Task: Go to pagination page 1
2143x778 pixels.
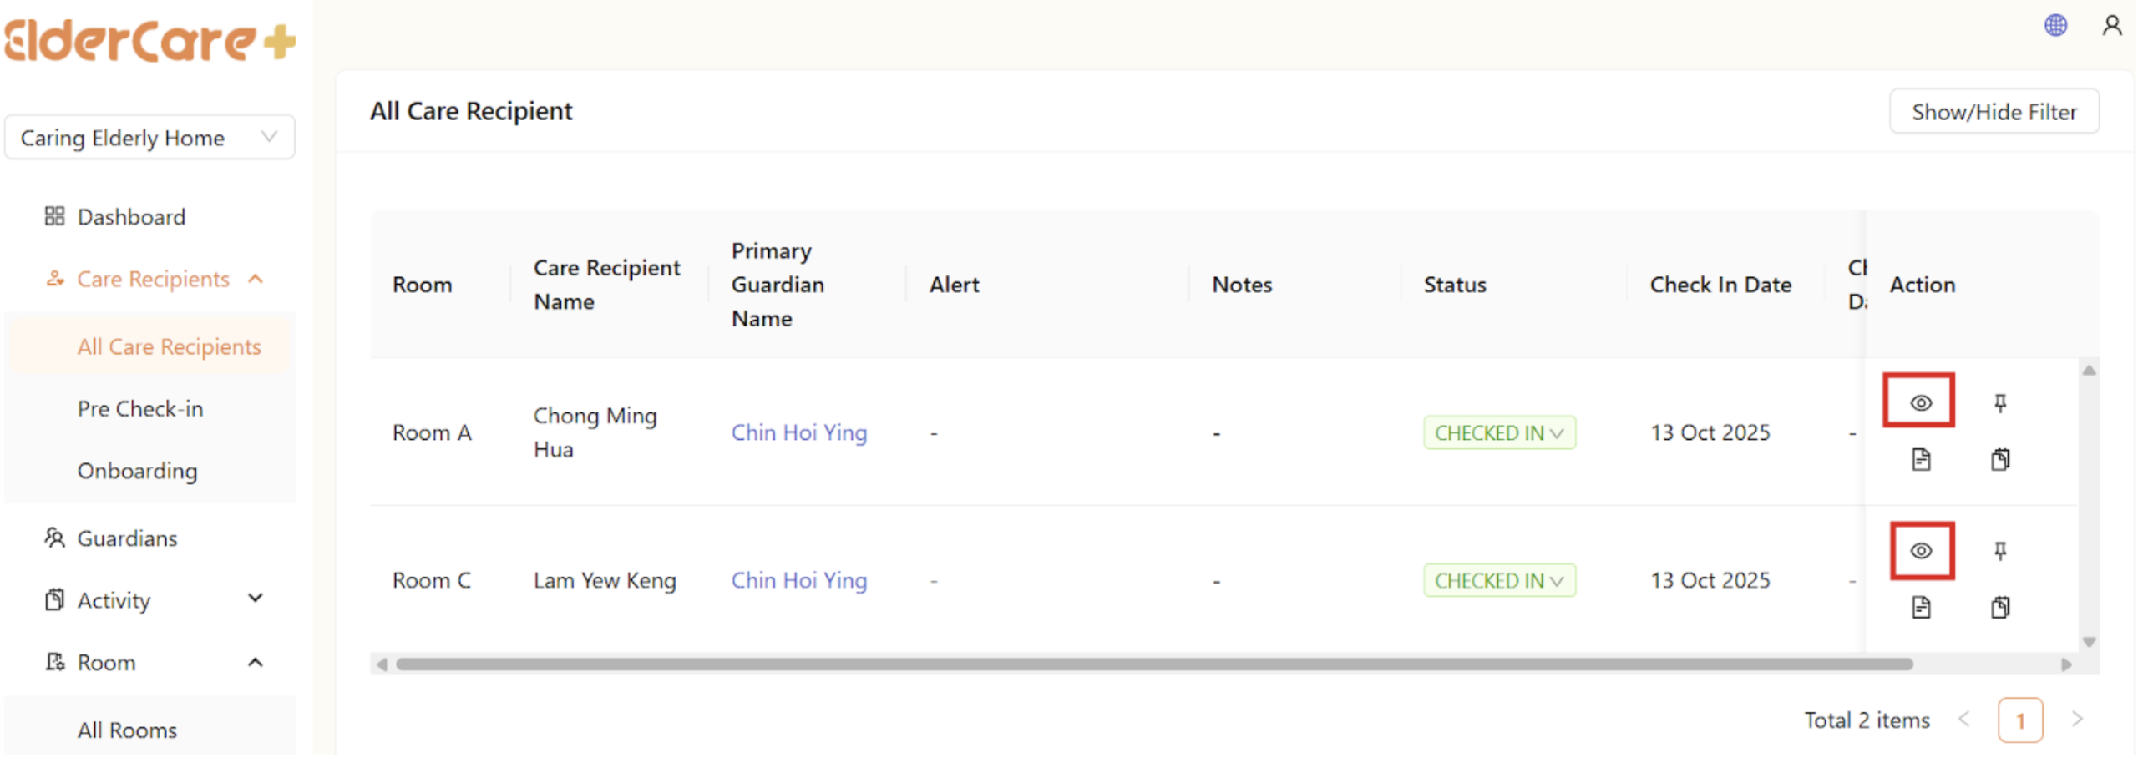Action: coord(2019,720)
